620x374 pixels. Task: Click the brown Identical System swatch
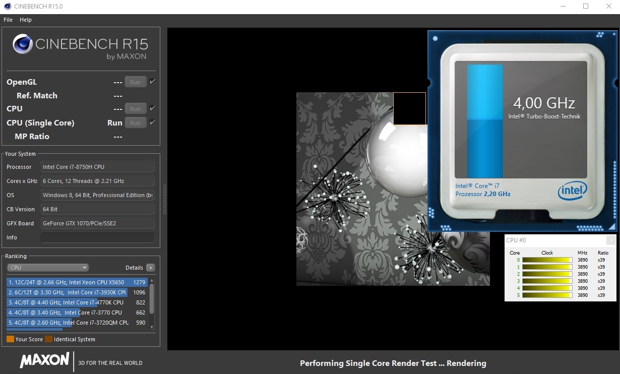48,339
